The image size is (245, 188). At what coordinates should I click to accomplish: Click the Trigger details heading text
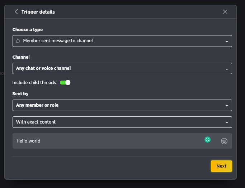point(38,12)
